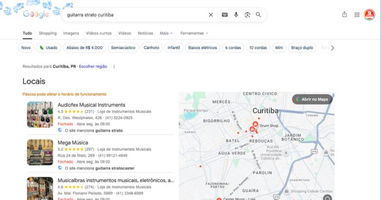Click Mega Música address Rua 24 de Maio, 269
Image resolution: width=381 pixels, height=200 pixels.
tap(76, 156)
